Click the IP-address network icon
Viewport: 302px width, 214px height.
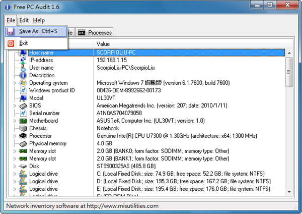23,60
